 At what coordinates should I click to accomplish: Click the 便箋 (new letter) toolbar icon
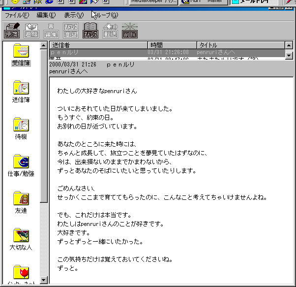[x=12, y=30]
